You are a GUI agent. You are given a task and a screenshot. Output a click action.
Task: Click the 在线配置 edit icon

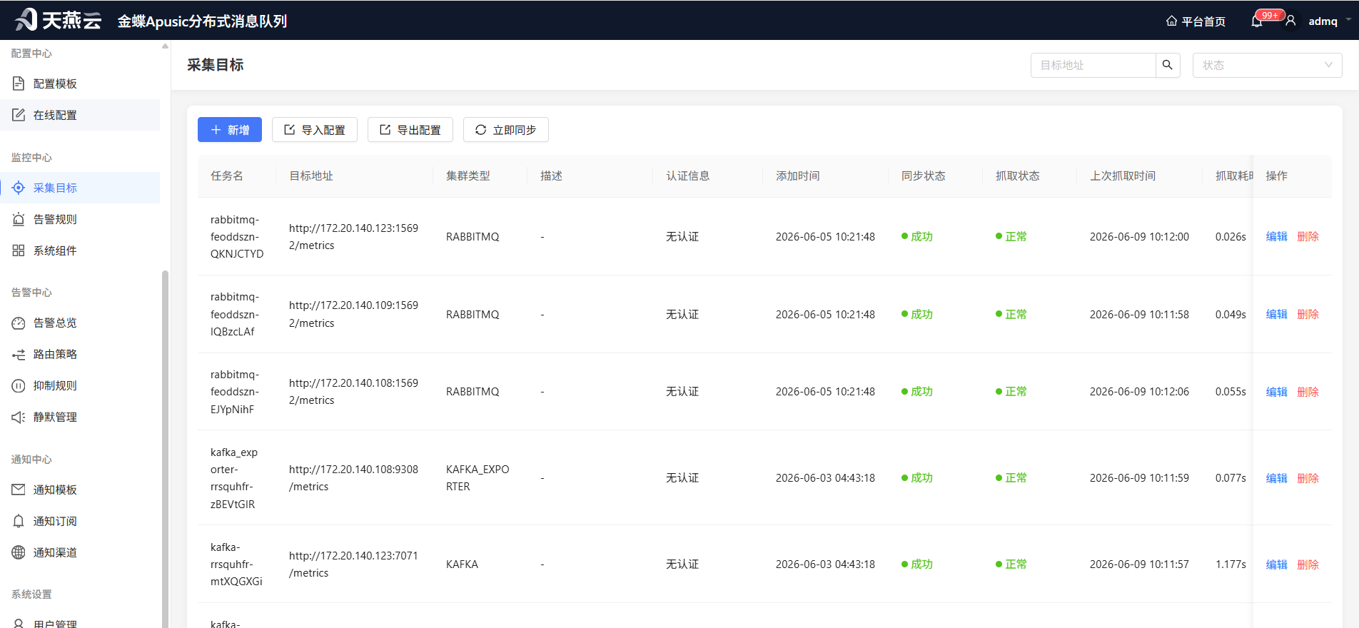click(19, 115)
